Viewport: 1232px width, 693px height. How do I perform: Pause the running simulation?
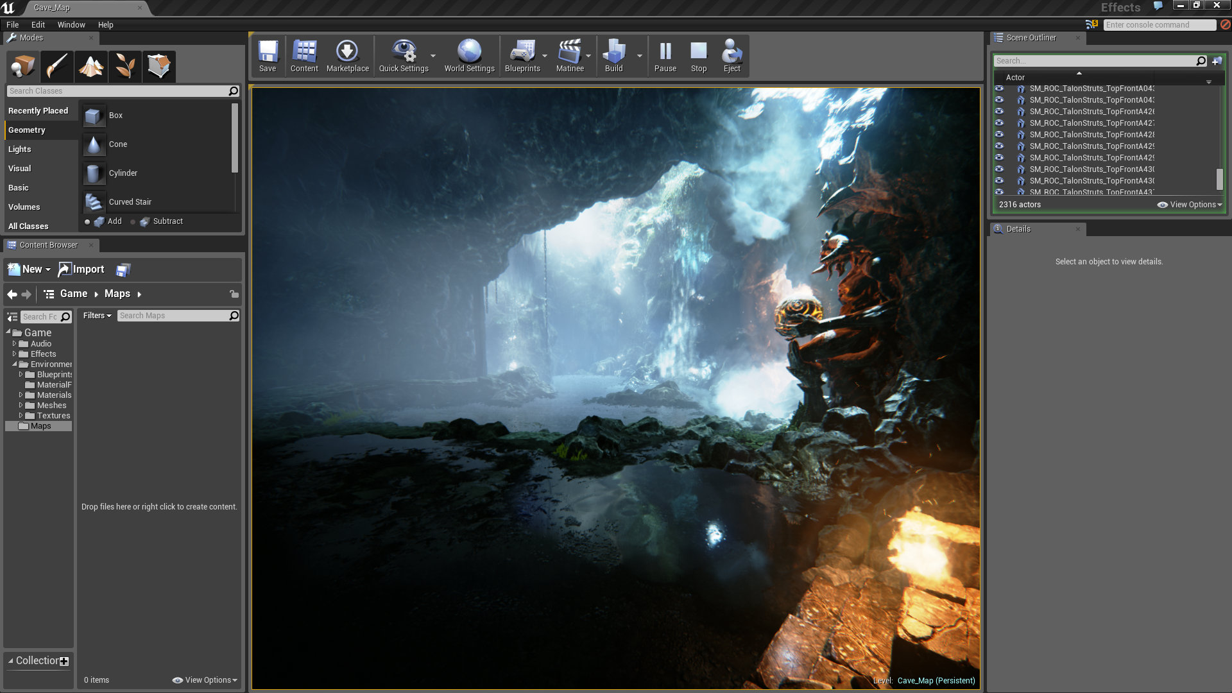point(665,56)
